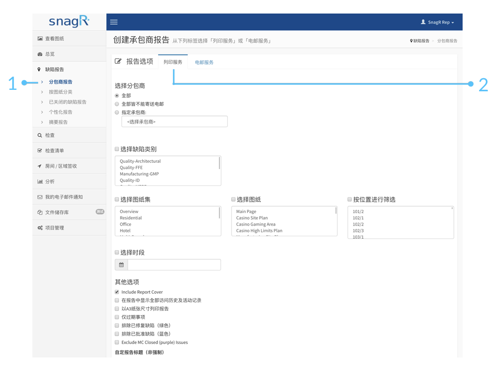Select Casino Site Plan in drawings list

click(x=252, y=218)
